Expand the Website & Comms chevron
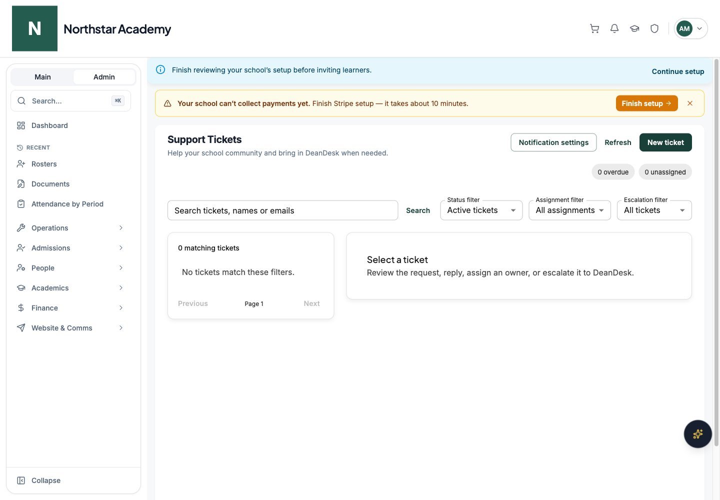This screenshot has height=500, width=720. point(121,328)
